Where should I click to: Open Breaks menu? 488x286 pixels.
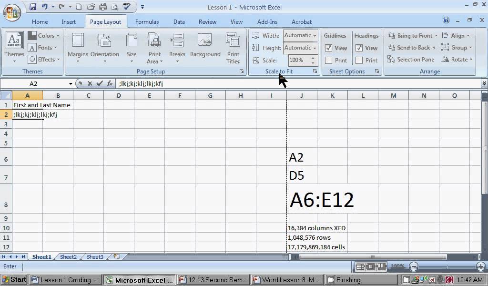click(177, 48)
